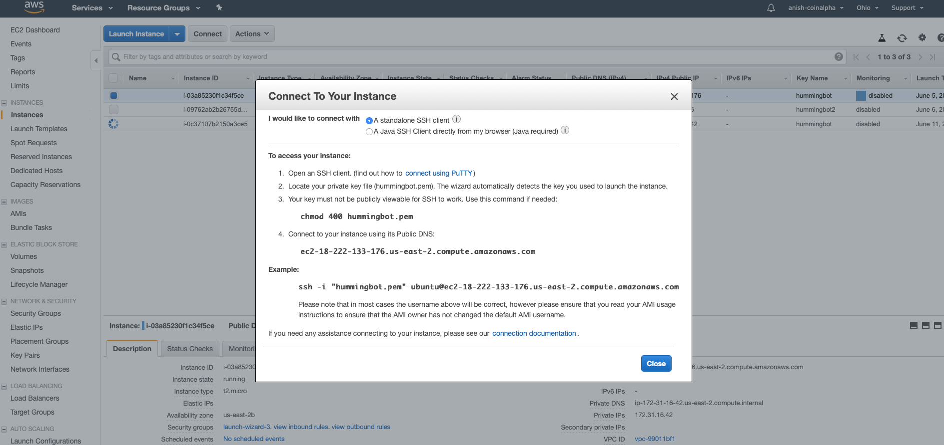This screenshot has width=944, height=445.
Task: Click the blue monitoring swatch for hummingbot
Action: pyautogui.click(x=861, y=96)
